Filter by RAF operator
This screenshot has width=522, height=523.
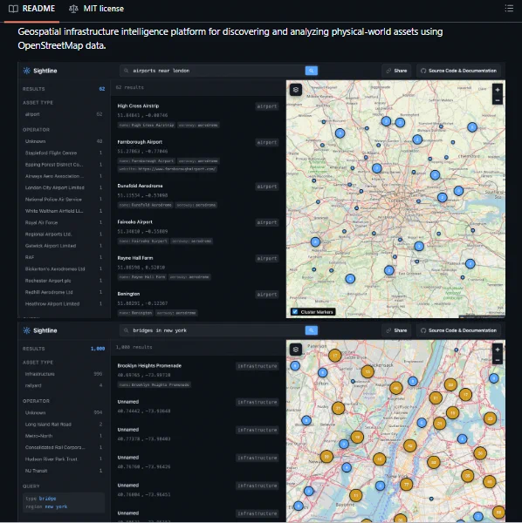64,257
